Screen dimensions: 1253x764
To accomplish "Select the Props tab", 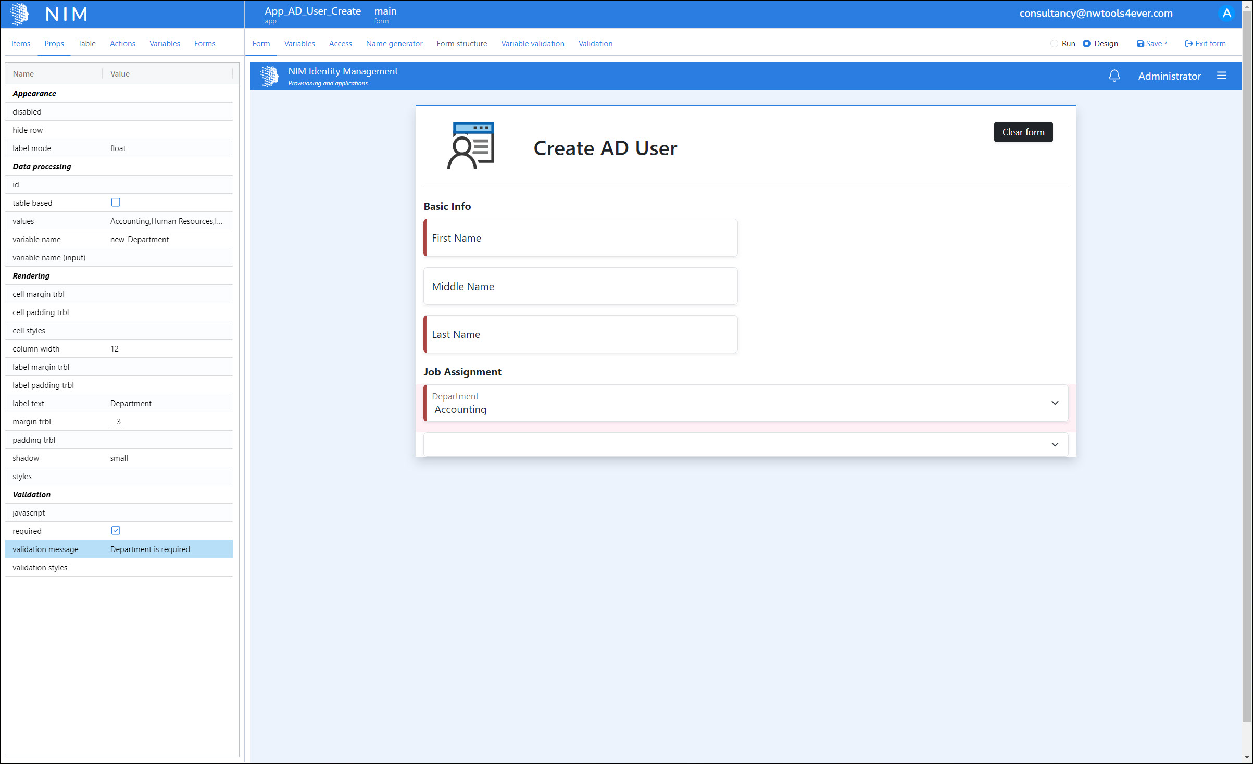I will tap(54, 44).
